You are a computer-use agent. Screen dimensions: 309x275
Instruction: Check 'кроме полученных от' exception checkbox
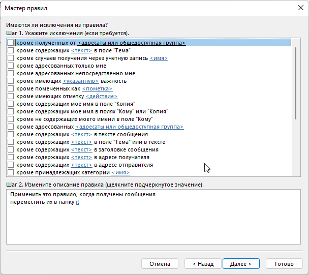coord(11,43)
